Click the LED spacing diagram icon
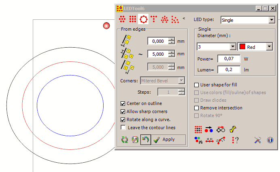 (x=127, y=54)
